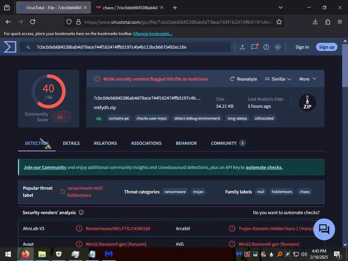Open the browser downloads icon
Image resolution: width=348 pixels, height=261 pixels.
315,22
